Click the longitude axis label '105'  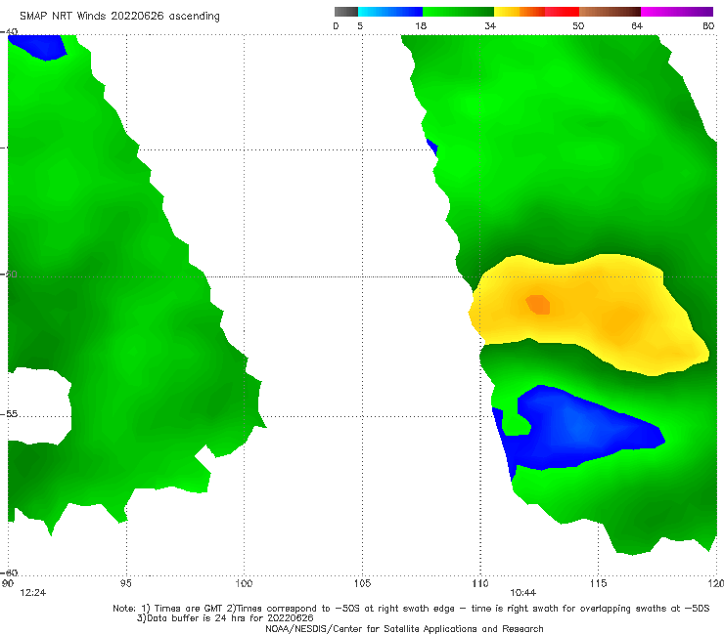(x=362, y=584)
